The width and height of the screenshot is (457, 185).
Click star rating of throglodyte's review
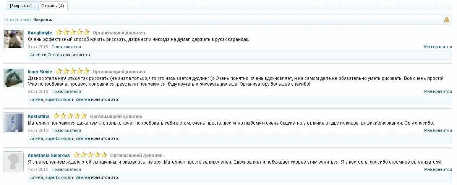click(x=73, y=32)
